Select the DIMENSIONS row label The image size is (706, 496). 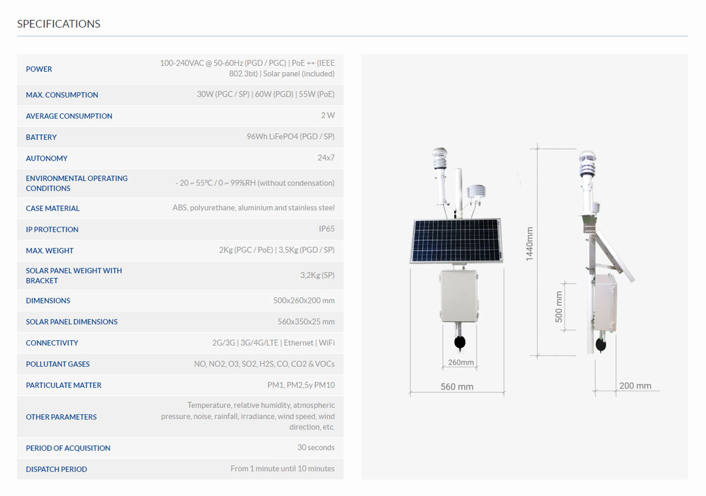click(x=48, y=301)
